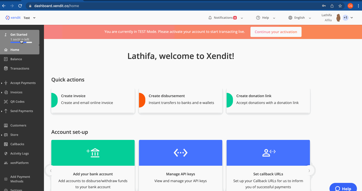Click the browser share icon
The width and height of the screenshot is (362, 191).
coord(332,6)
